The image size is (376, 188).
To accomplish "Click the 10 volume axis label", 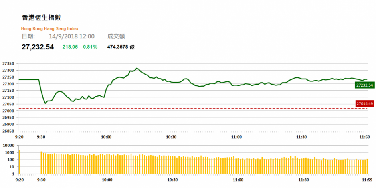I will click(x=12, y=167).
